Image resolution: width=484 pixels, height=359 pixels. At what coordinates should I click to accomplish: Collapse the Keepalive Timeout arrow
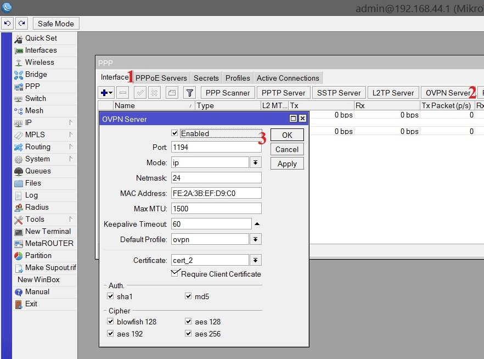pyautogui.click(x=257, y=224)
